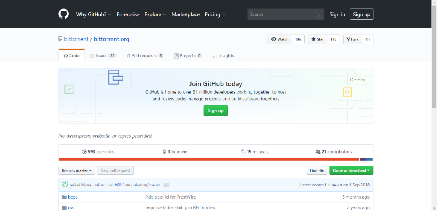Click the repository book icon beside bittorrent
The image size is (437, 211).
click(x=60, y=39)
